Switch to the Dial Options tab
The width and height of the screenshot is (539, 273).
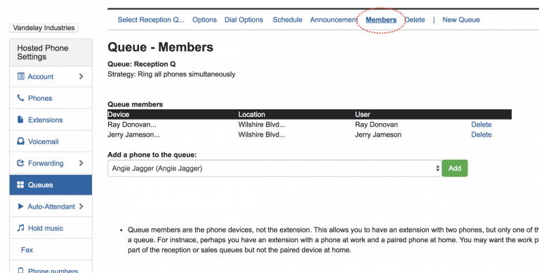pos(244,20)
